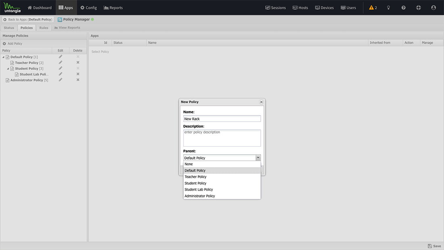444x250 pixels.
Task: Choose Student Lab Policy as parent
Action: point(222,190)
